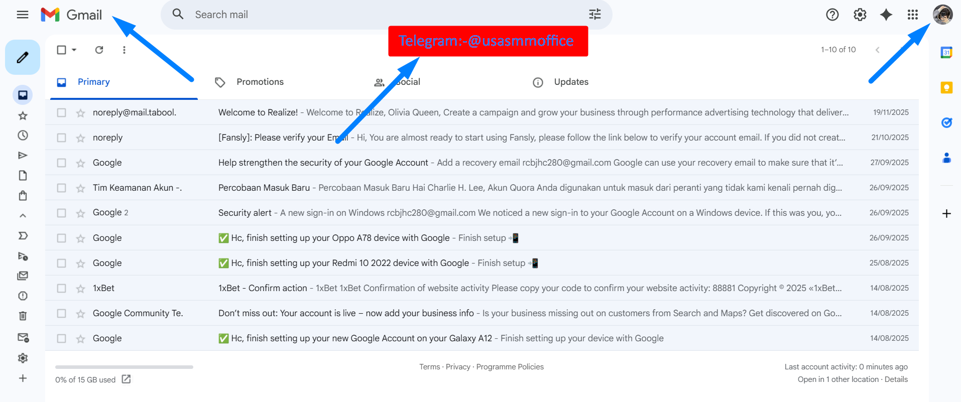Open the Galaxy A12 setup email
The height and width of the screenshot is (402, 961).
click(482, 338)
